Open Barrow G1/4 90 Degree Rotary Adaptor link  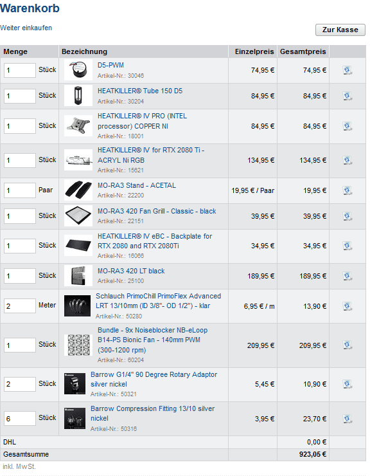[x=154, y=379]
